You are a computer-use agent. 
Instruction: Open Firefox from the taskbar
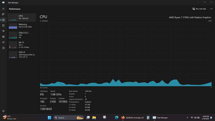point(123,118)
